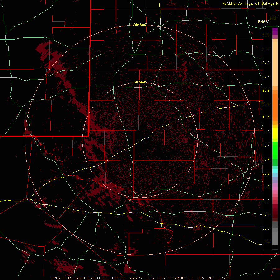The width and height of the screenshot is (280, 280).
Task: Click the 6.6 value on the color scale
Action: 266,90
